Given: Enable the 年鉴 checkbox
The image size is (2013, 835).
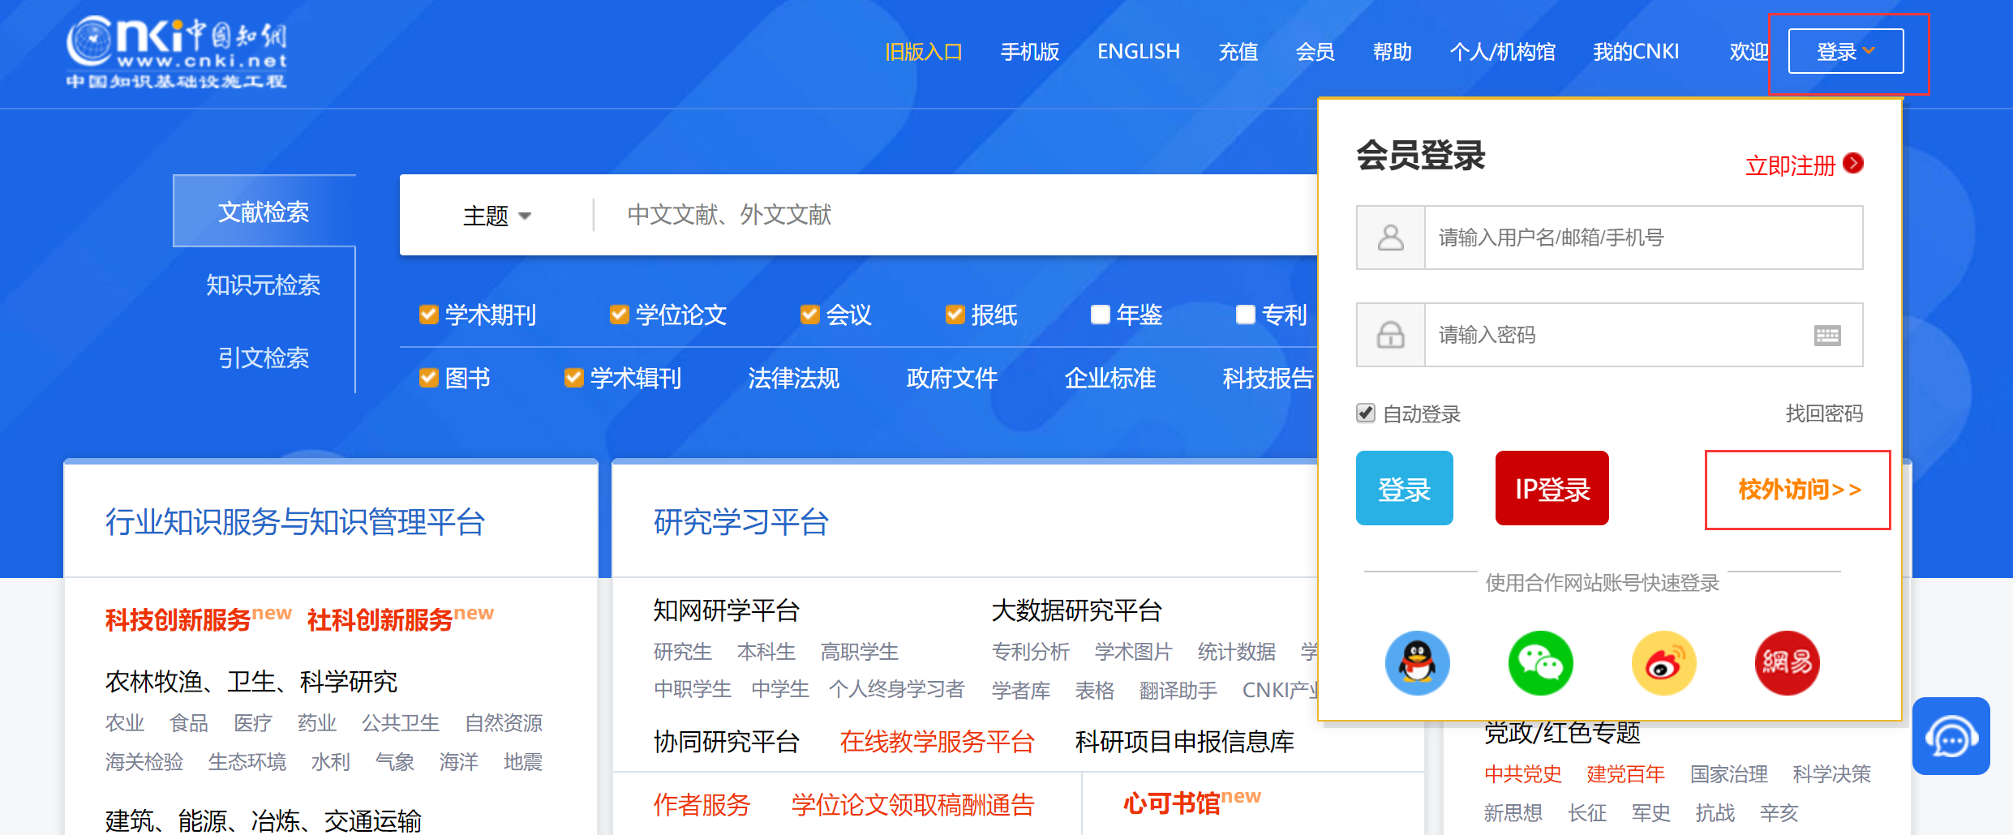Looking at the screenshot, I should 1100,315.
